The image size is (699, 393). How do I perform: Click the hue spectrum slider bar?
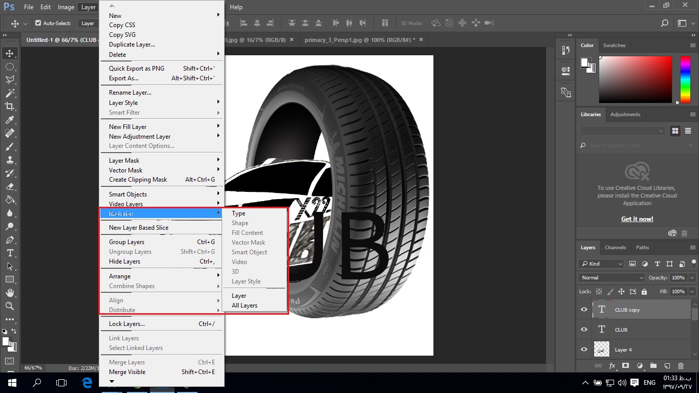coord(685,79)
